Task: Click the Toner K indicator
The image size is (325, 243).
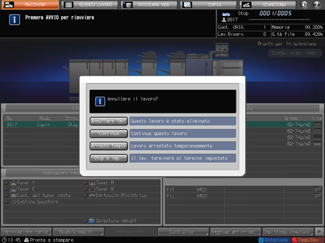Action: tap(99, 189)
